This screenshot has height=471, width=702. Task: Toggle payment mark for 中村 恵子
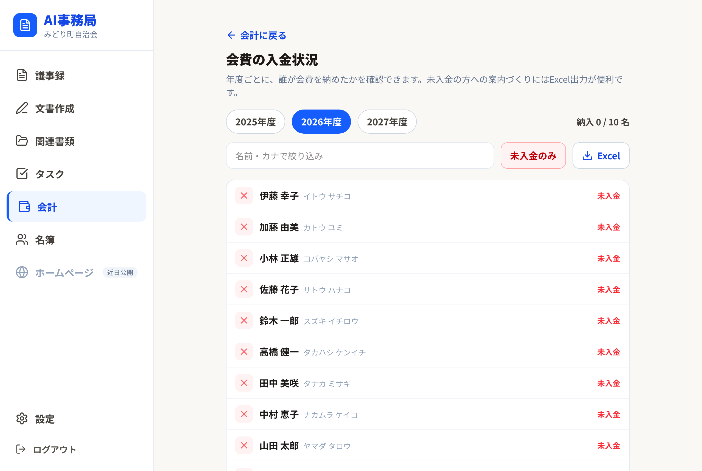(x=244, y=414)
